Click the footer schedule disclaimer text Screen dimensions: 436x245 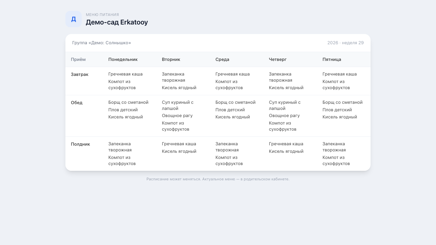coord(218,179)
